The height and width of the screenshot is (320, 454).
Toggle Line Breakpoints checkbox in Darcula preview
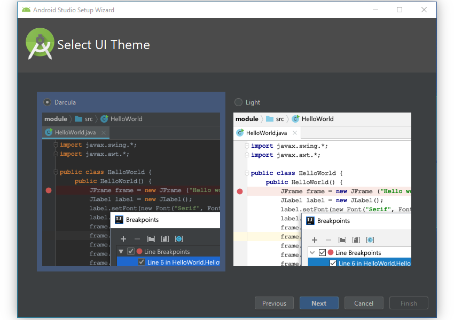point(131,251)
